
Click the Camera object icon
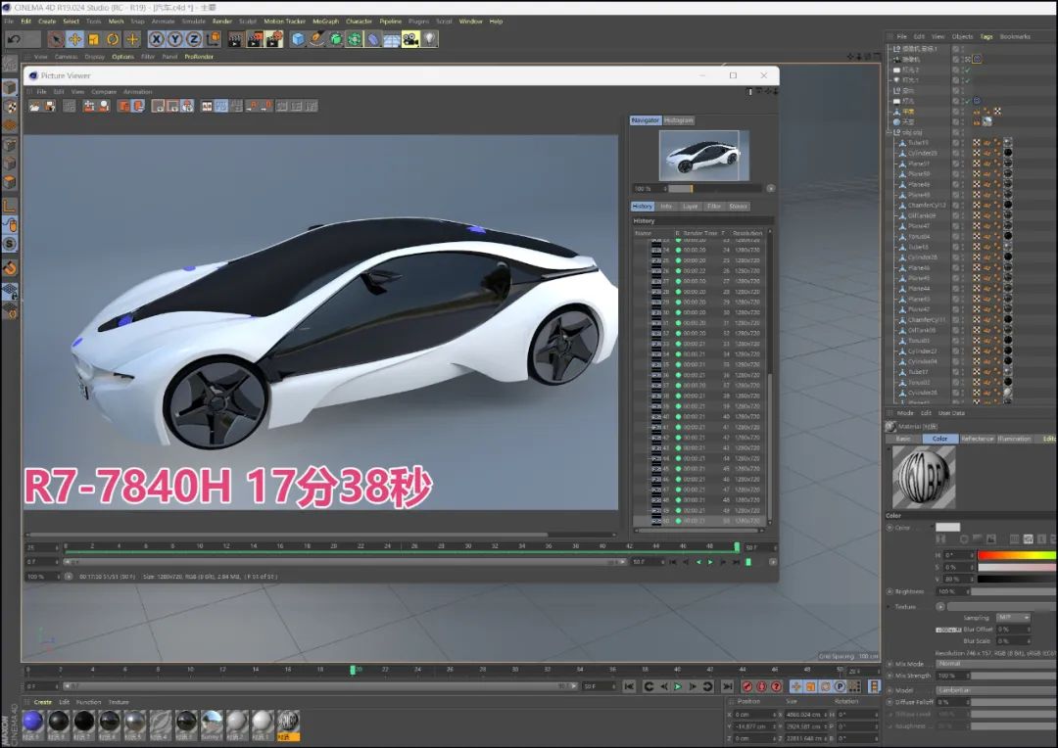coord(410,39)
